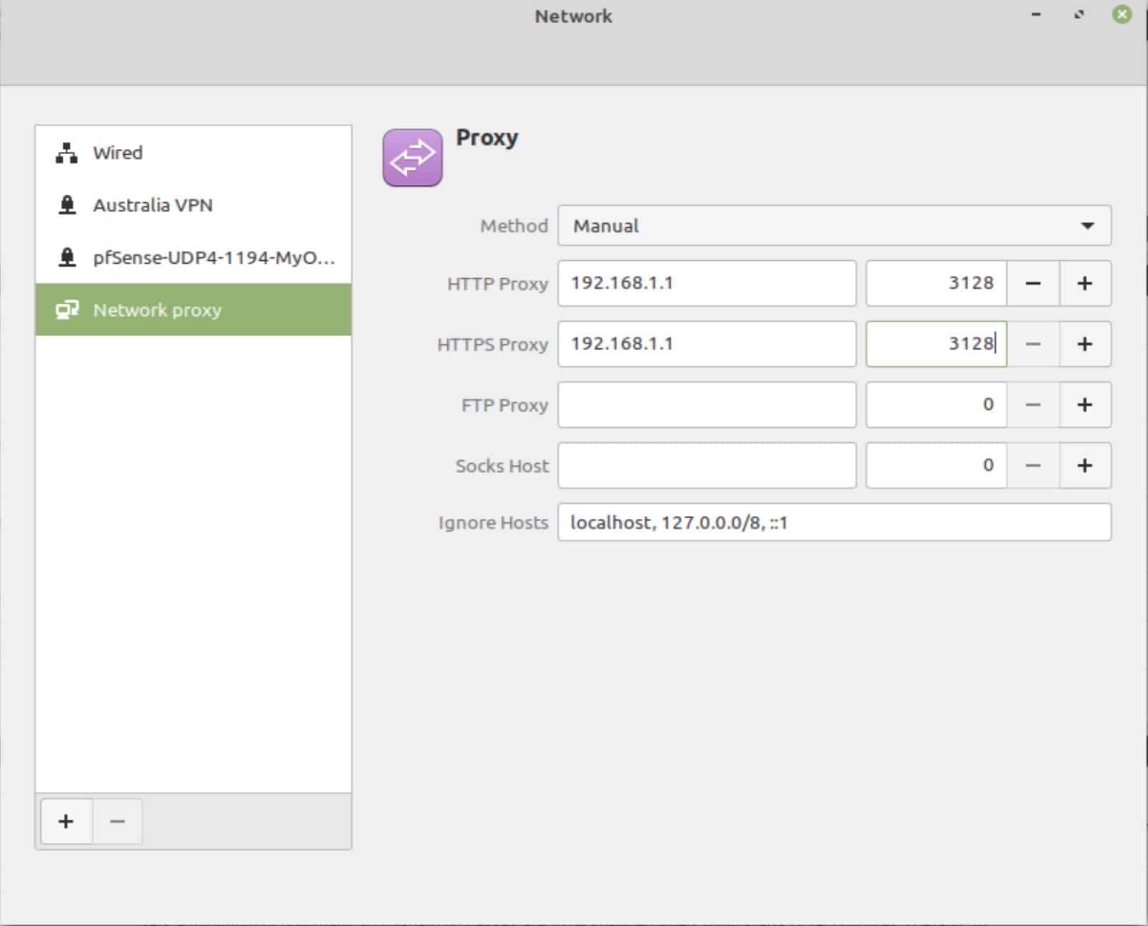Click the Network proxy monitor icon
Viewport: 1148px width, 926px height.
coord(67,310)
